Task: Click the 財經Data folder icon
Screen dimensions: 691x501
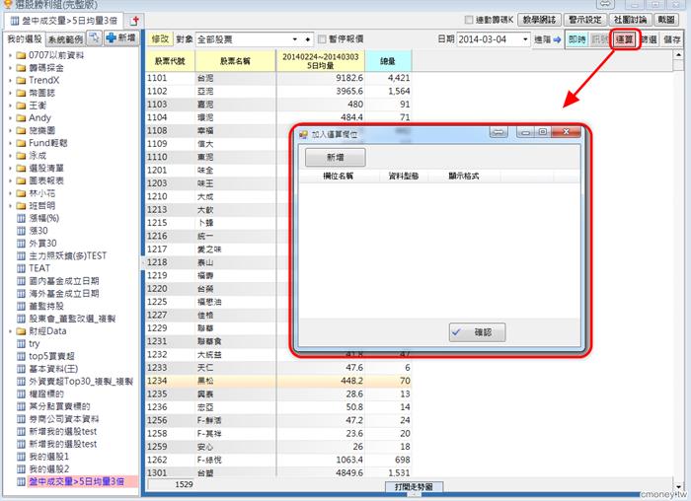Action: pyautogui.click(x=21, y=331)
